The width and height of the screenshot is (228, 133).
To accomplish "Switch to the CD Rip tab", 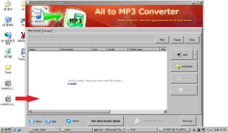I will click(47, 31).
